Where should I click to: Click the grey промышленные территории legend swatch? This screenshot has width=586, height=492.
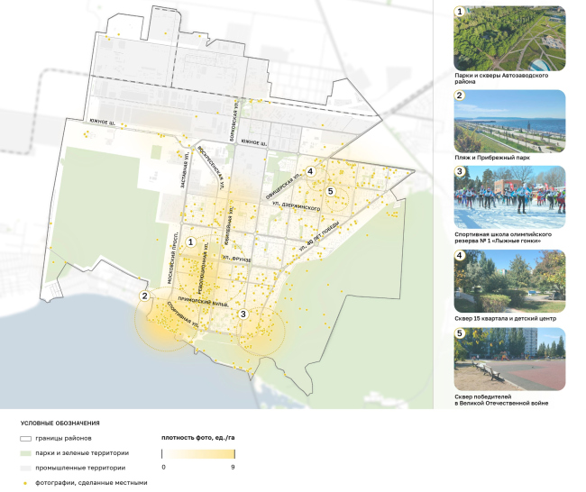24,469
